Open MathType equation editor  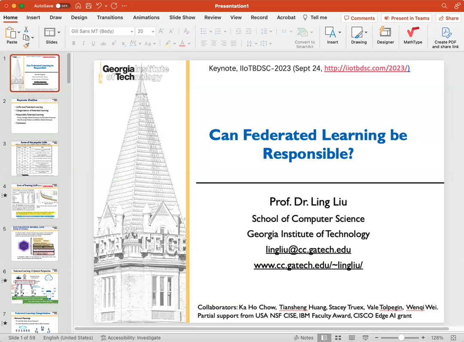tap(413, 36)
